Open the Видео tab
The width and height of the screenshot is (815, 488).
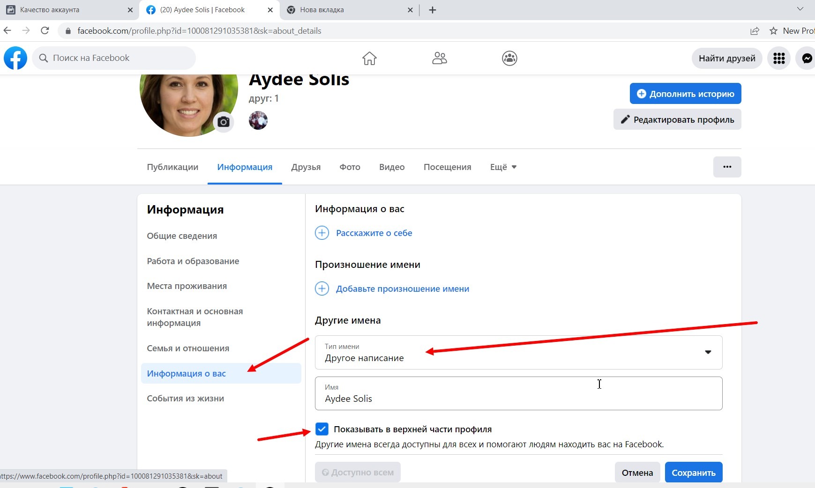(x=392, y=167)
